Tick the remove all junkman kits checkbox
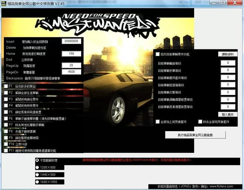The image size is (244, 190). pos(200,122)
